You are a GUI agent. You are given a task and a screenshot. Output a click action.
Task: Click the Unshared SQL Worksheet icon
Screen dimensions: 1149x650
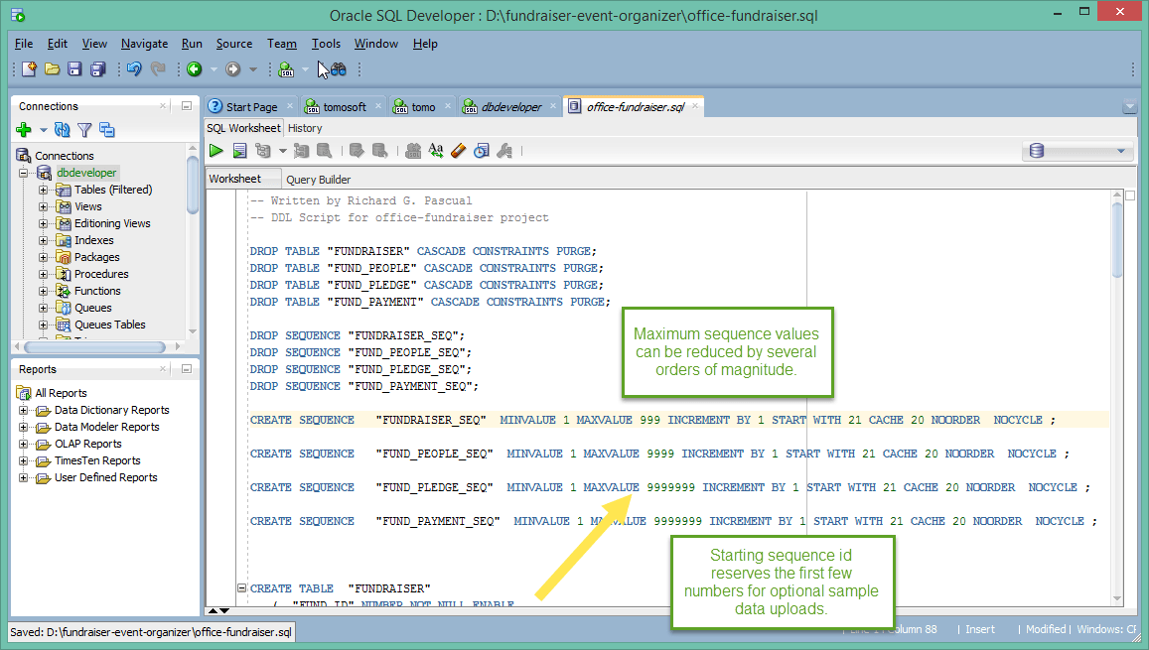(413, 151)
